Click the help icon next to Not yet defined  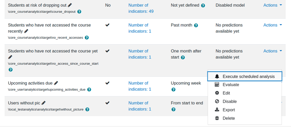pos(203,6)
